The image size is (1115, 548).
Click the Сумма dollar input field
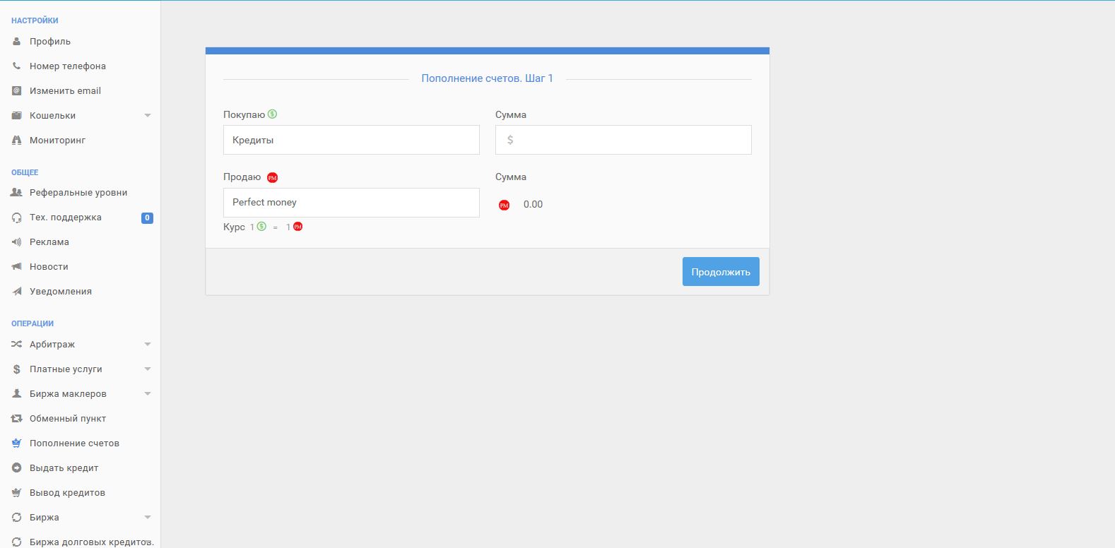point(623,140)
